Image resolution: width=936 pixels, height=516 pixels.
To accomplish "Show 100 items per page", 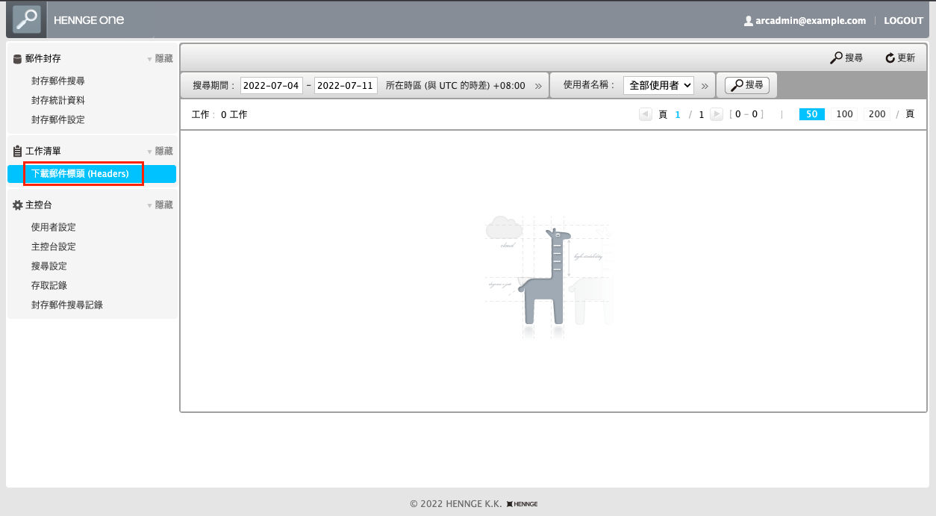I will coord(844,114).
